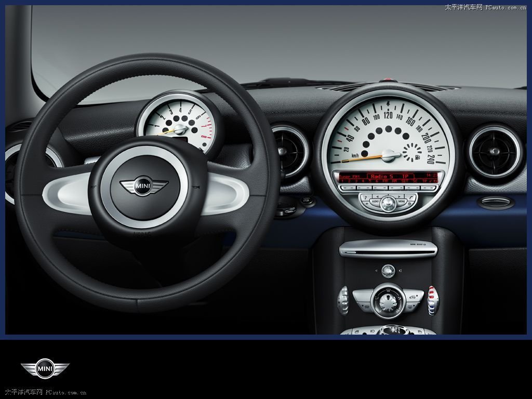Tap the red hazard button atop the dashboard
The height and width of the screenshot is (399, 532).
tap(388, 81)
